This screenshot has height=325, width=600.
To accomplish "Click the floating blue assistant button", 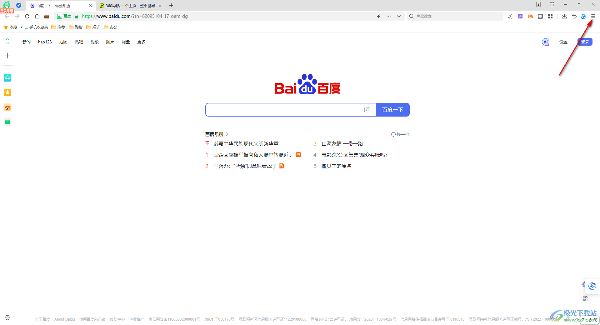I will [x=592, y=286].
